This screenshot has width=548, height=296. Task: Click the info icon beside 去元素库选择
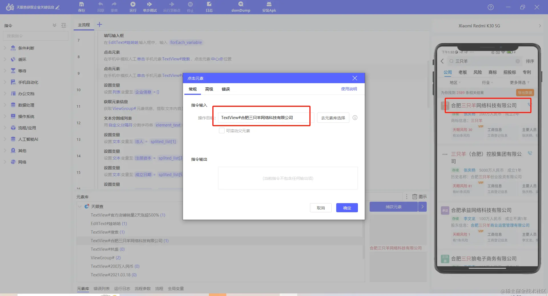355,118
